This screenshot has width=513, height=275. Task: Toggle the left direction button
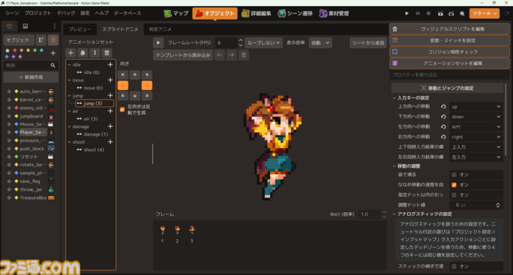point(122,85)
